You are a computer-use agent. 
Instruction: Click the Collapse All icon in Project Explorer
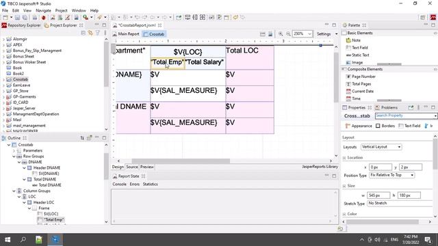coord(83,33)
